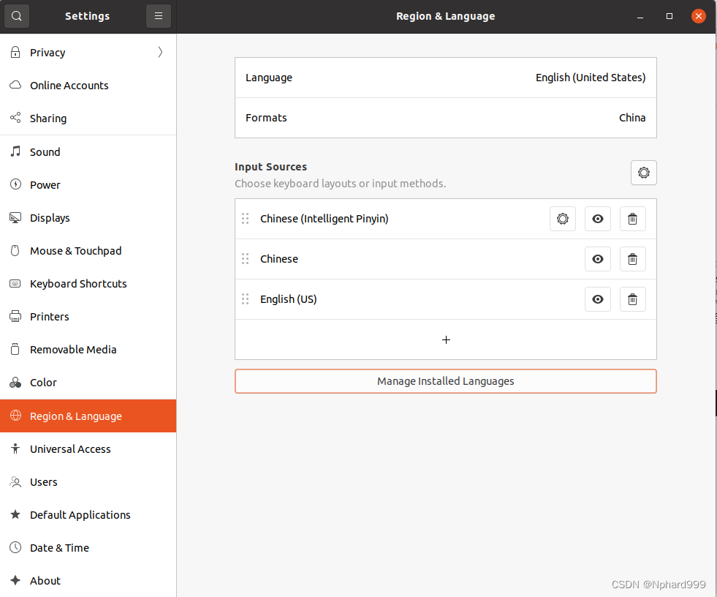Click the Displays sidebar icon
This screenshot has height=597, width=717.
(x=15, y=217)
